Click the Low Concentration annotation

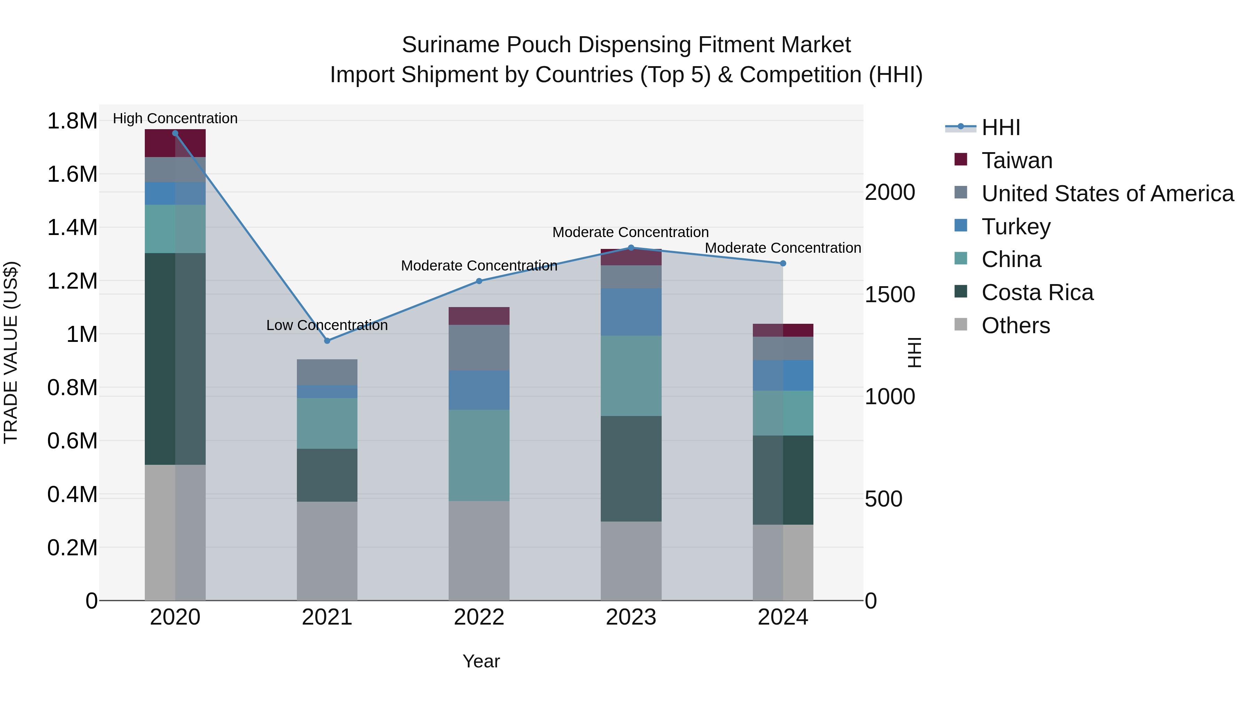coord(327,325)
